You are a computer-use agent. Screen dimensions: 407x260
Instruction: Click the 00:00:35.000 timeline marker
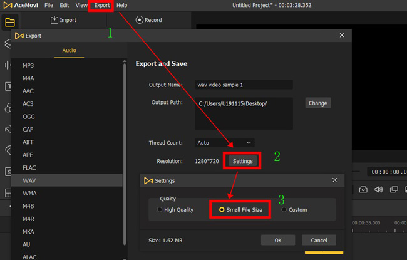[366, 223]
